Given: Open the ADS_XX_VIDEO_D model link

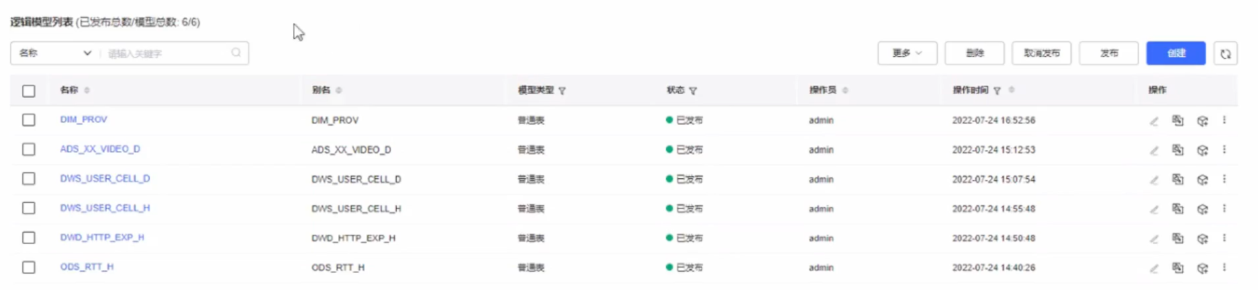Looking at the screenshot, I should pyautogui.click(x=100, y=149).
